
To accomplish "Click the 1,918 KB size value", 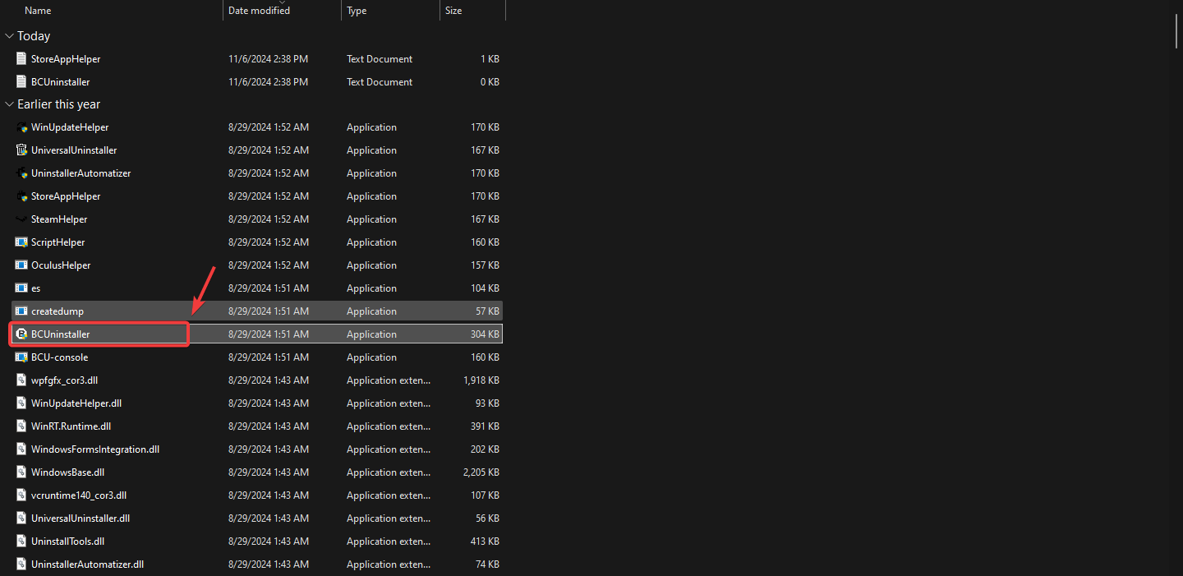I will (x=481, y=380).
